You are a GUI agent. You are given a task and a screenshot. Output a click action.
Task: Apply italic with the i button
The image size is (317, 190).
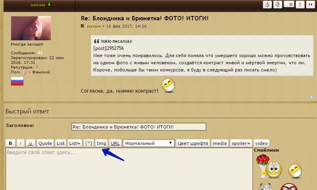(20, 143)
